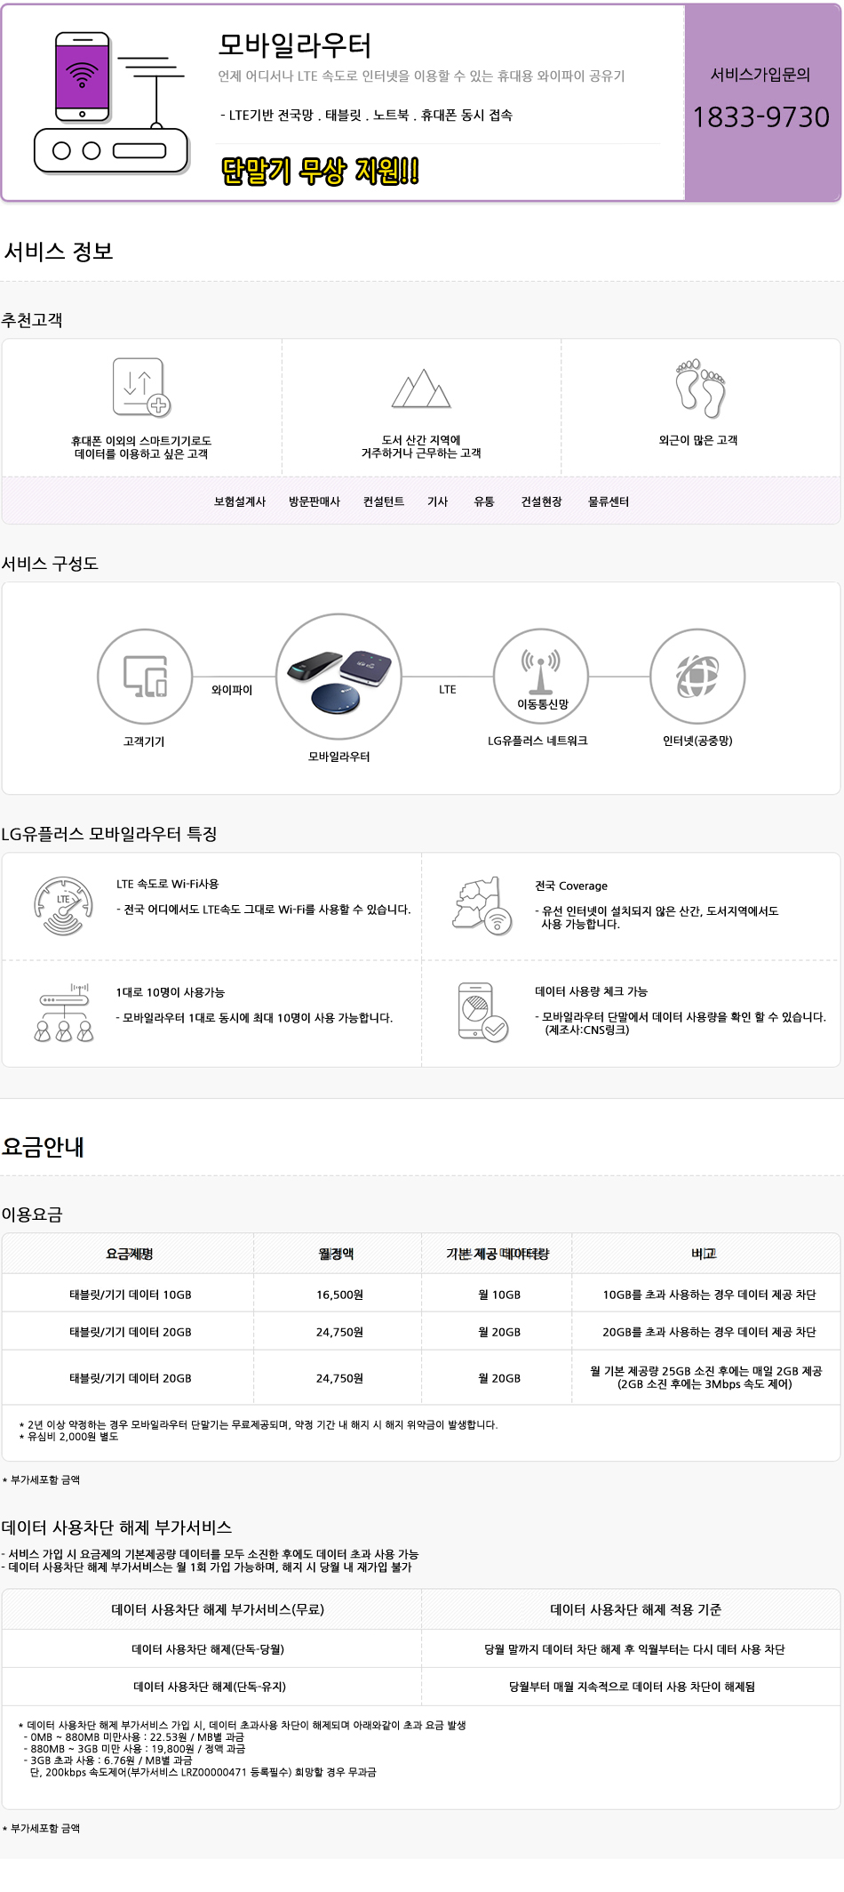Click the 유심비 2,000원 별도 footnote
The height and width of the screenshot is (1892, 844).
pos(68,1437)
